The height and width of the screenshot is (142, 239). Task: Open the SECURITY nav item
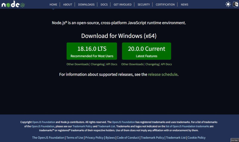pos(144,4)
